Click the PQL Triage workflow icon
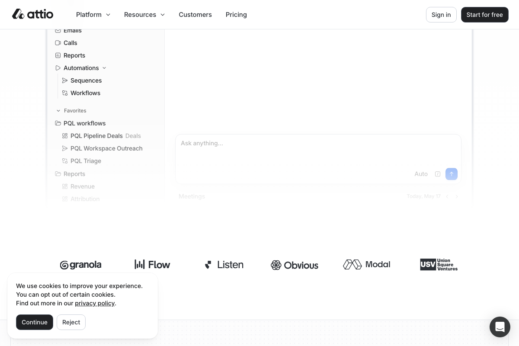Viewport: 519px width, 346px height. tap(65, 161)
